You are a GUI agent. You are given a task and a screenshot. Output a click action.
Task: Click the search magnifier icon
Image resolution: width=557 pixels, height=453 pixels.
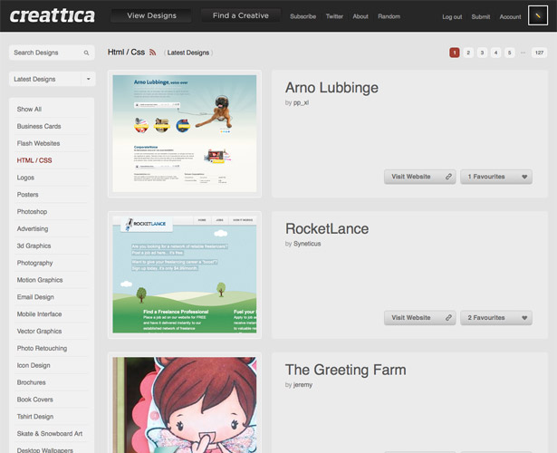tap(87, 53)
